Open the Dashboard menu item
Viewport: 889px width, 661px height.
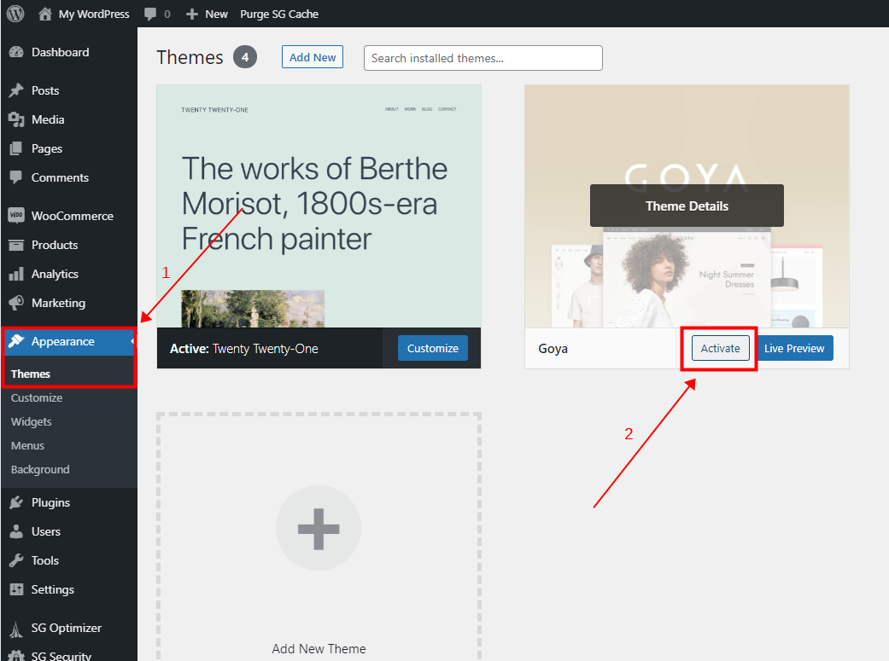(x=60, y=52)
